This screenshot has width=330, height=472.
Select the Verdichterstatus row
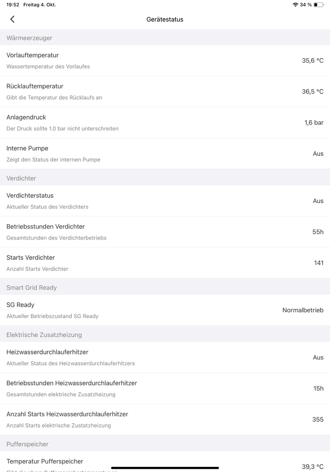(x=165, y=201)
